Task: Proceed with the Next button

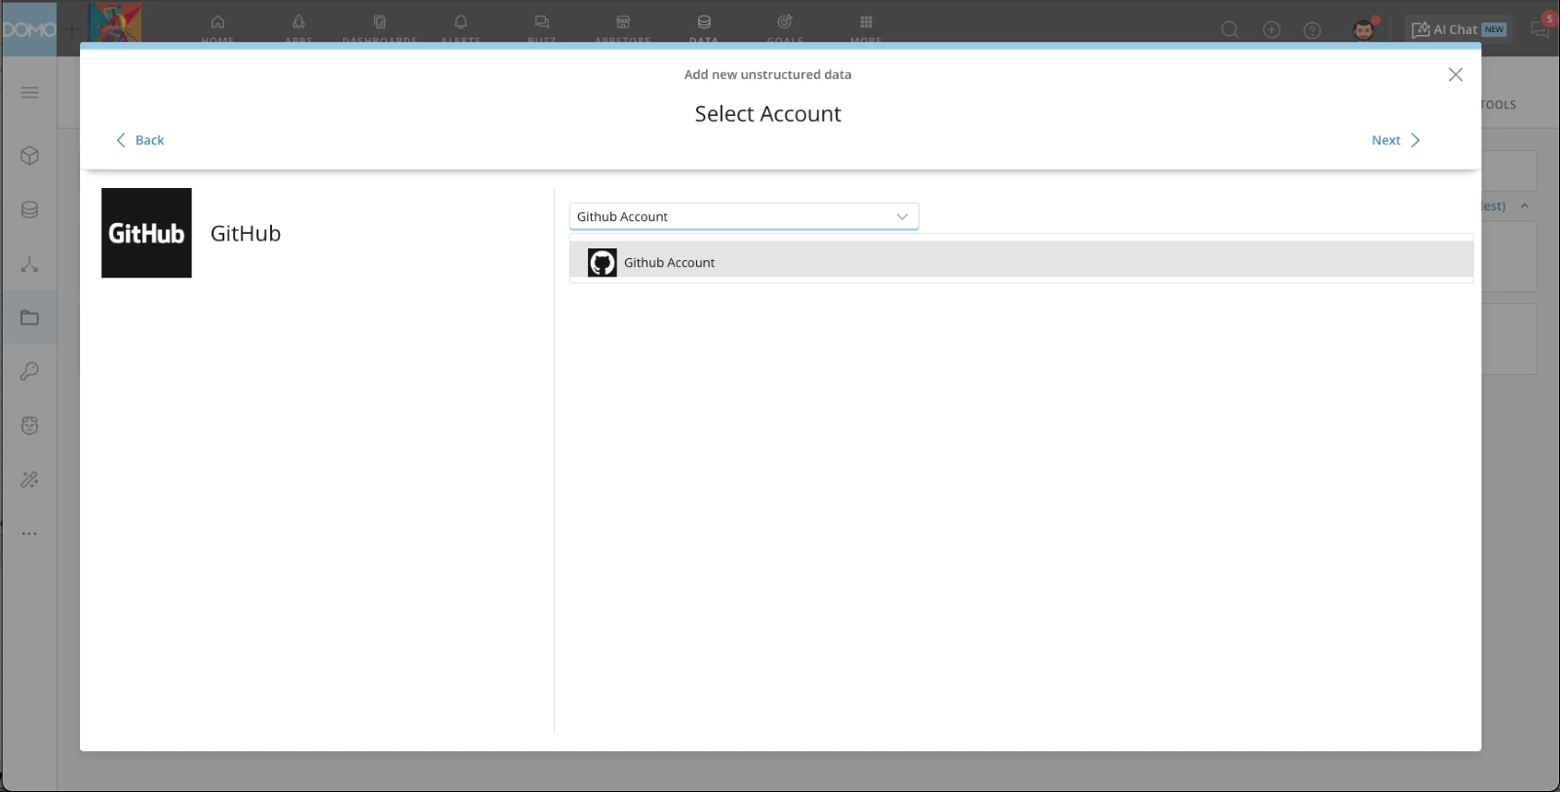Action: pos(1395,140)
